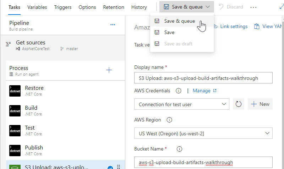Add a task with Process plus icon
Viewport: 284px width, 169px height.
pos(109,70)
